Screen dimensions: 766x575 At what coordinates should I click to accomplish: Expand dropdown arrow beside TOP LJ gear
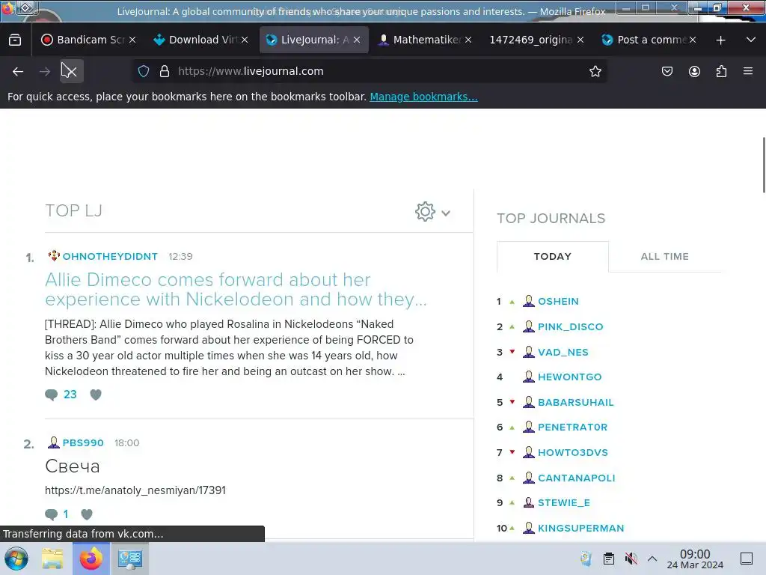[446, 213]
